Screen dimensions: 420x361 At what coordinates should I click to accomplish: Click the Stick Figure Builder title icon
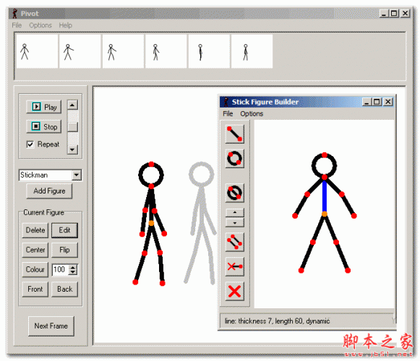pos(226,102)
